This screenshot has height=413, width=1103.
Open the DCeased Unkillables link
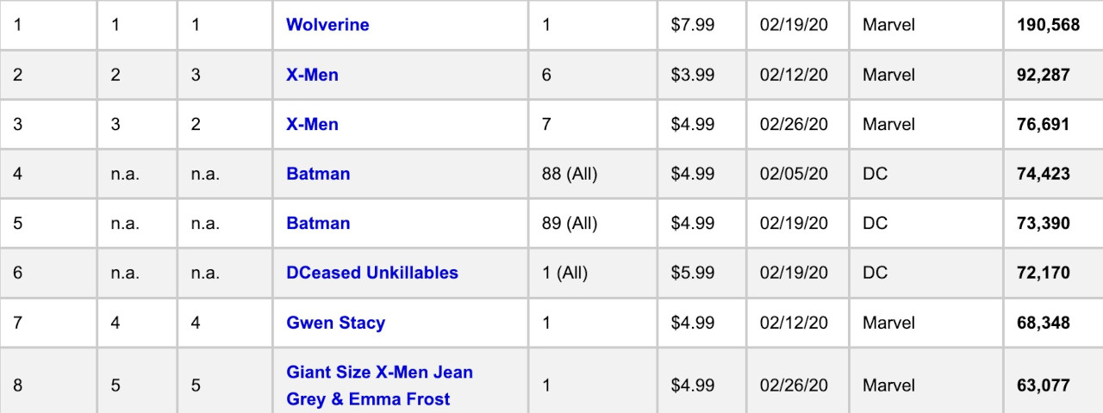coord(372,273)
